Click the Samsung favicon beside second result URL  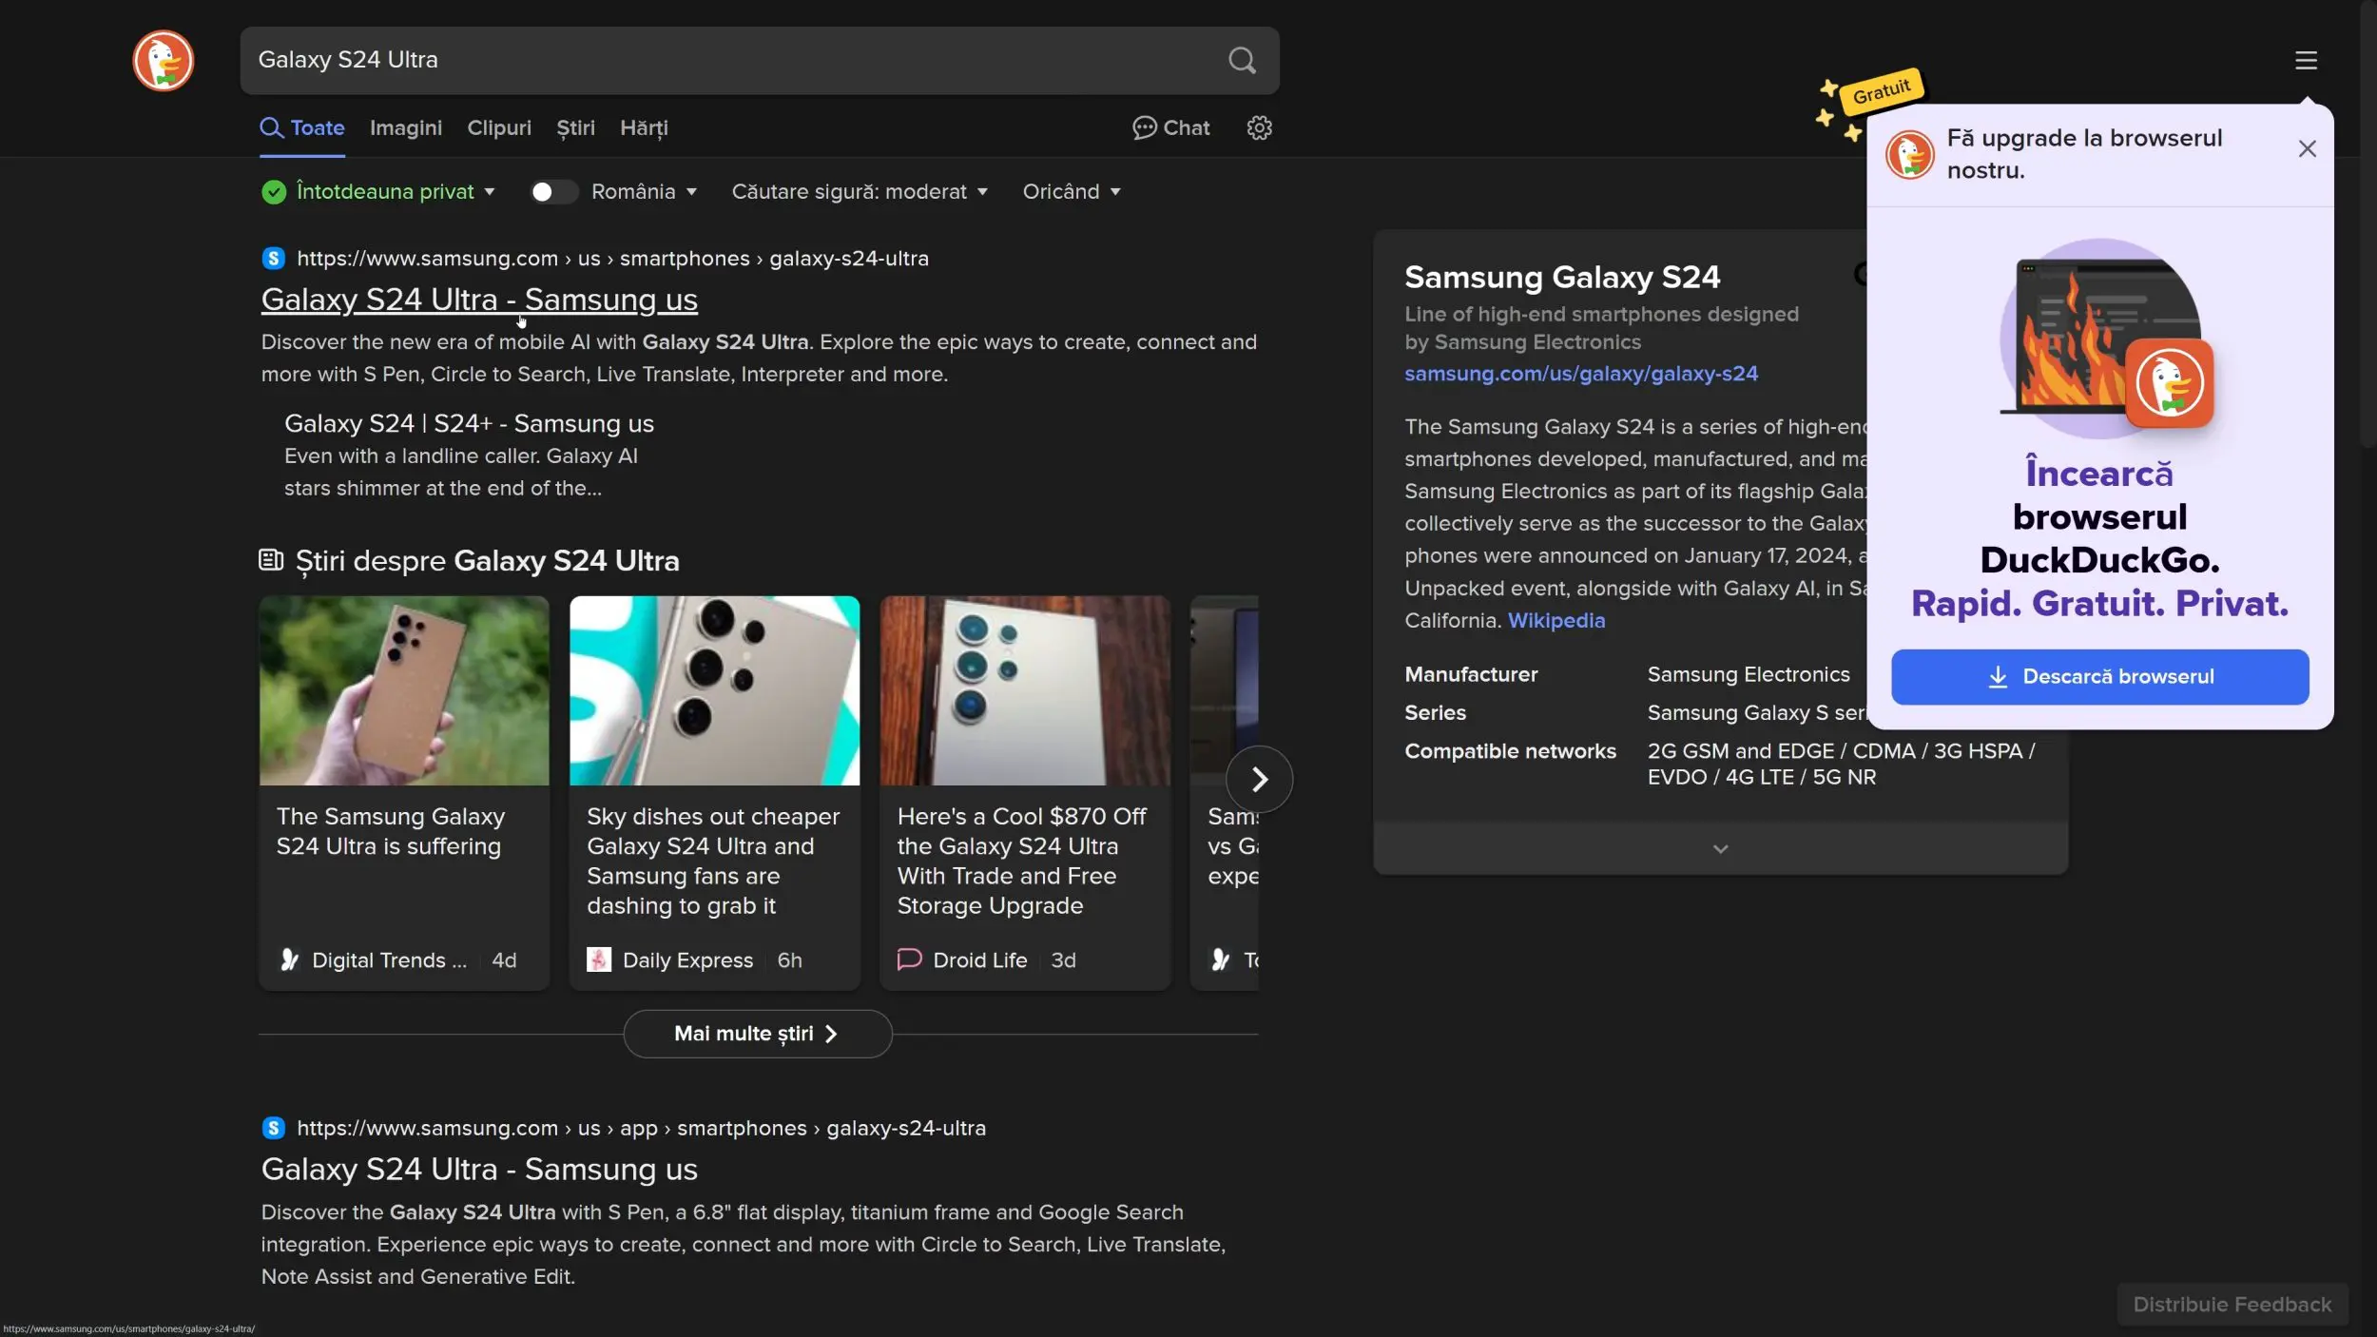[274, 1128]
